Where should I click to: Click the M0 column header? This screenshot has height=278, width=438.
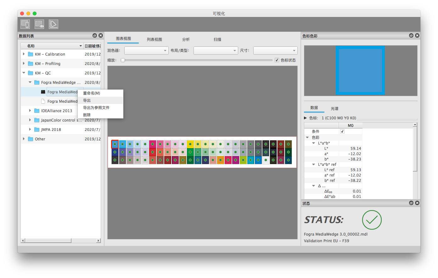(351, 125)
